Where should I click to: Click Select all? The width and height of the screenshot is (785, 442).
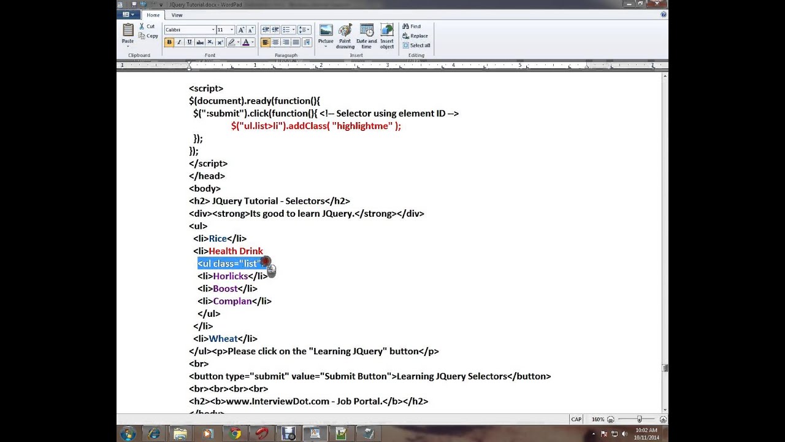[416, 45]
